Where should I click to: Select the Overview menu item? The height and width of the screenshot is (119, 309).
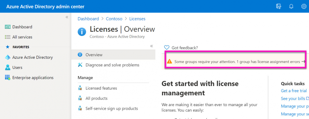(x=113, y=55)
